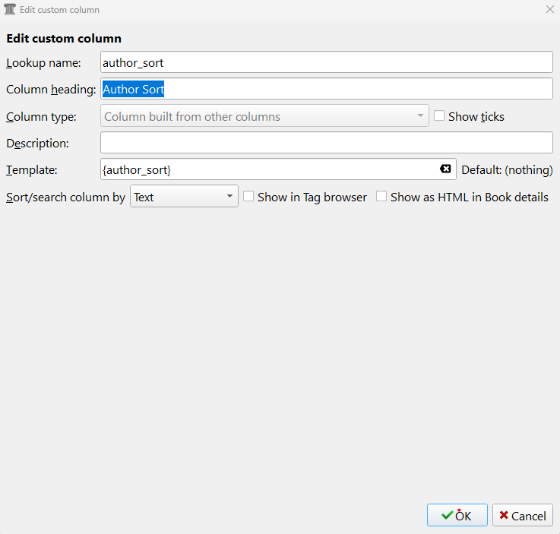
Task: Click the Template label
Action: click(x=32, y=169)
